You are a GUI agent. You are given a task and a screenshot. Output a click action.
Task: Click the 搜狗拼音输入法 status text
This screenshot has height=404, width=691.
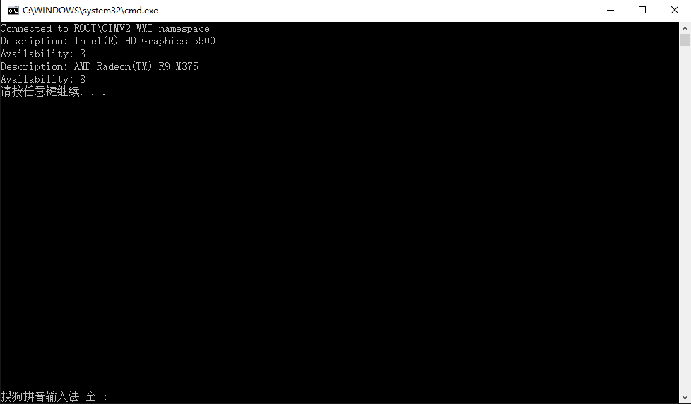coord(40,396)
